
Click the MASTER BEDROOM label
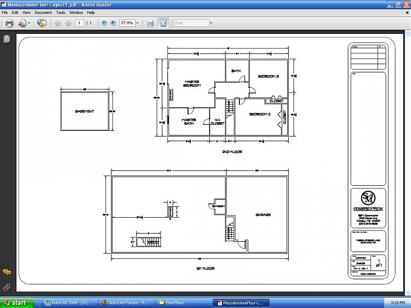(192, 84)
